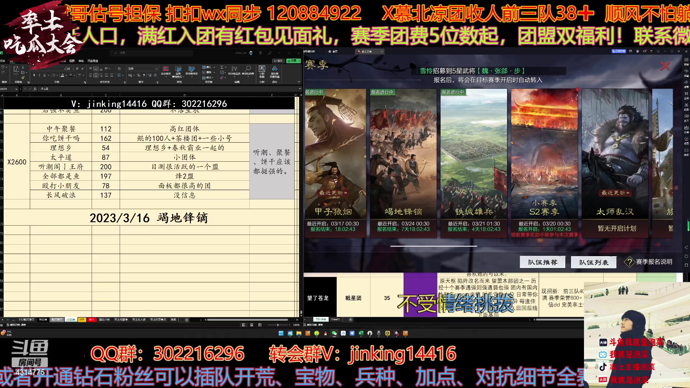Click the Paste icon in Excel ribbon
Viewport: 690px width, 388px height.
coord(16,69)
